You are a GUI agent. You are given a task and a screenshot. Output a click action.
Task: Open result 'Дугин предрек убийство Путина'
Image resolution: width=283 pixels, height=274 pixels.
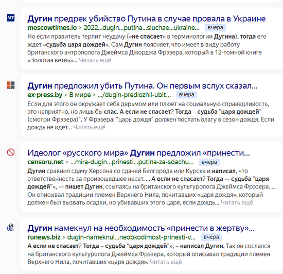(146, 19)
